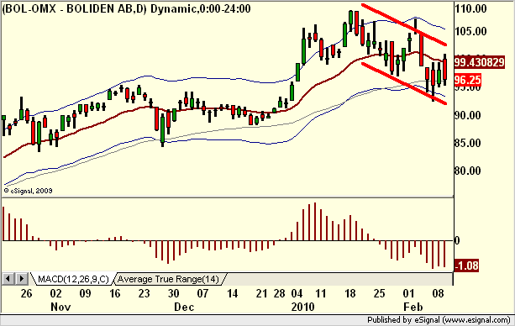Click the 04 date label on time axis
515x326 pixels.
pyautogui.click(x=297, y=293)
